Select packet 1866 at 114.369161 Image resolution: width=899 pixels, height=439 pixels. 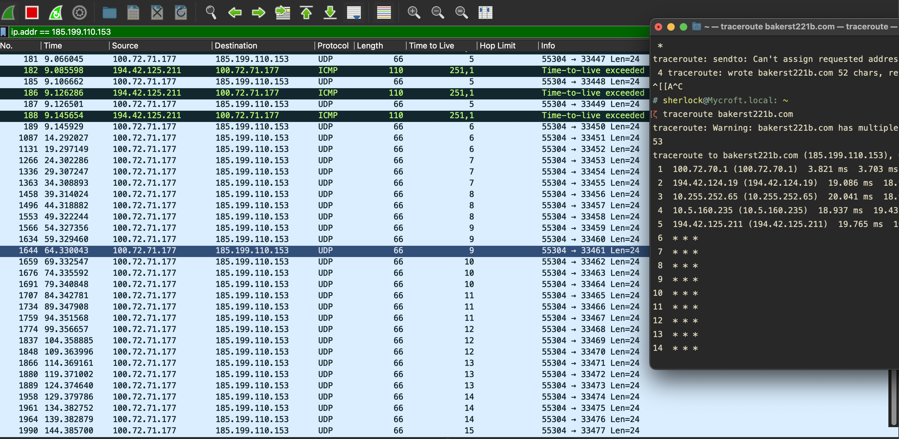(x=325, y=363)
